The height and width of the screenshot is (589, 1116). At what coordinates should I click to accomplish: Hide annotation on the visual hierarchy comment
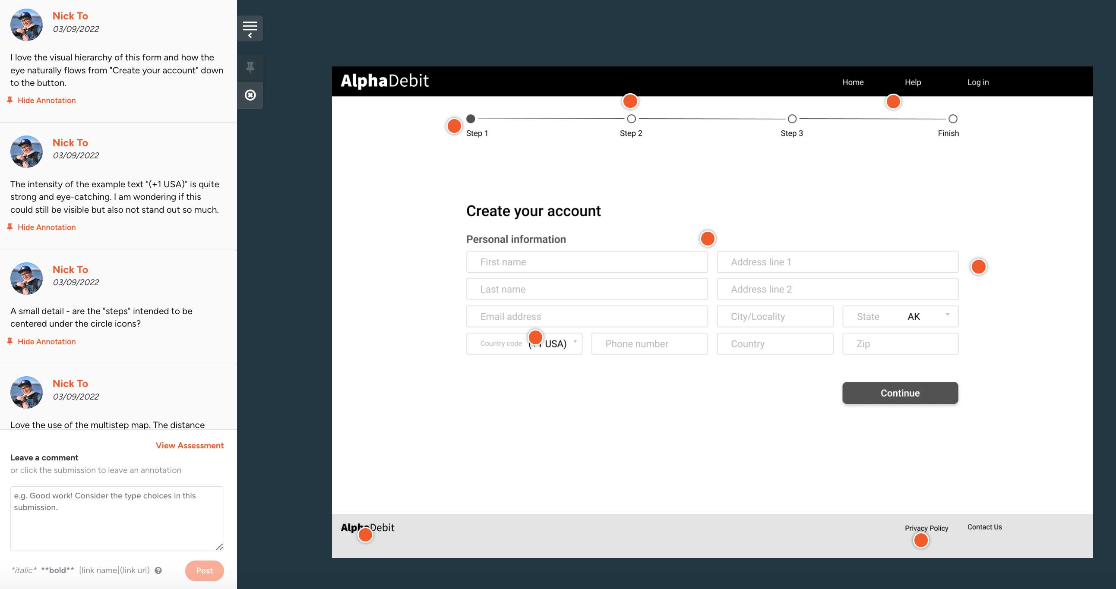pos(46,101)
